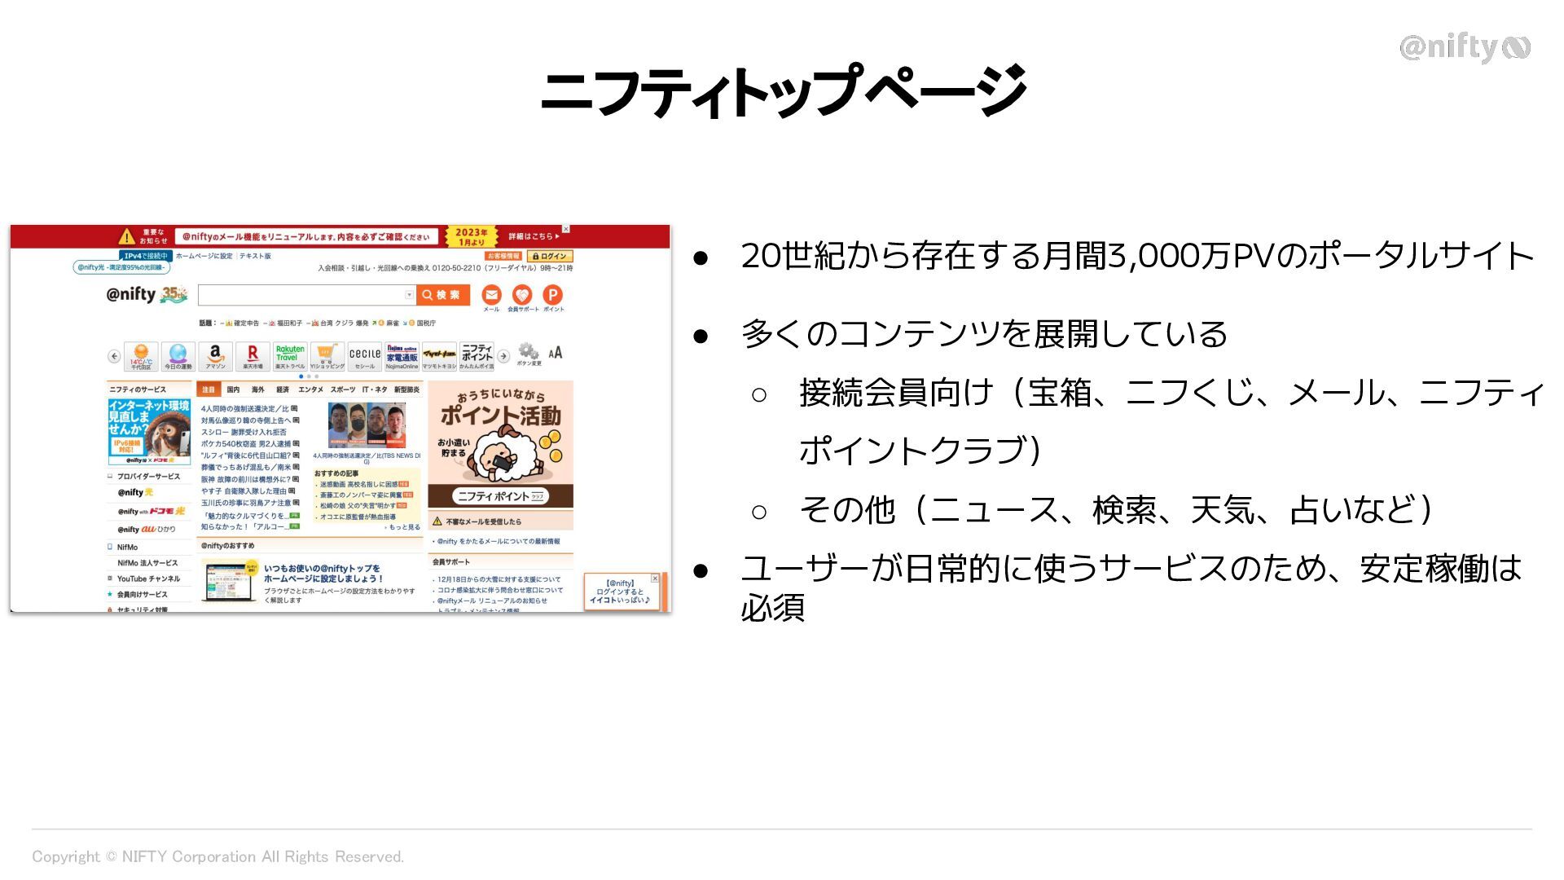Open the 楽天市場 shortcut icon
Viewport: 1564px width, 880px height.
point(253,356)
